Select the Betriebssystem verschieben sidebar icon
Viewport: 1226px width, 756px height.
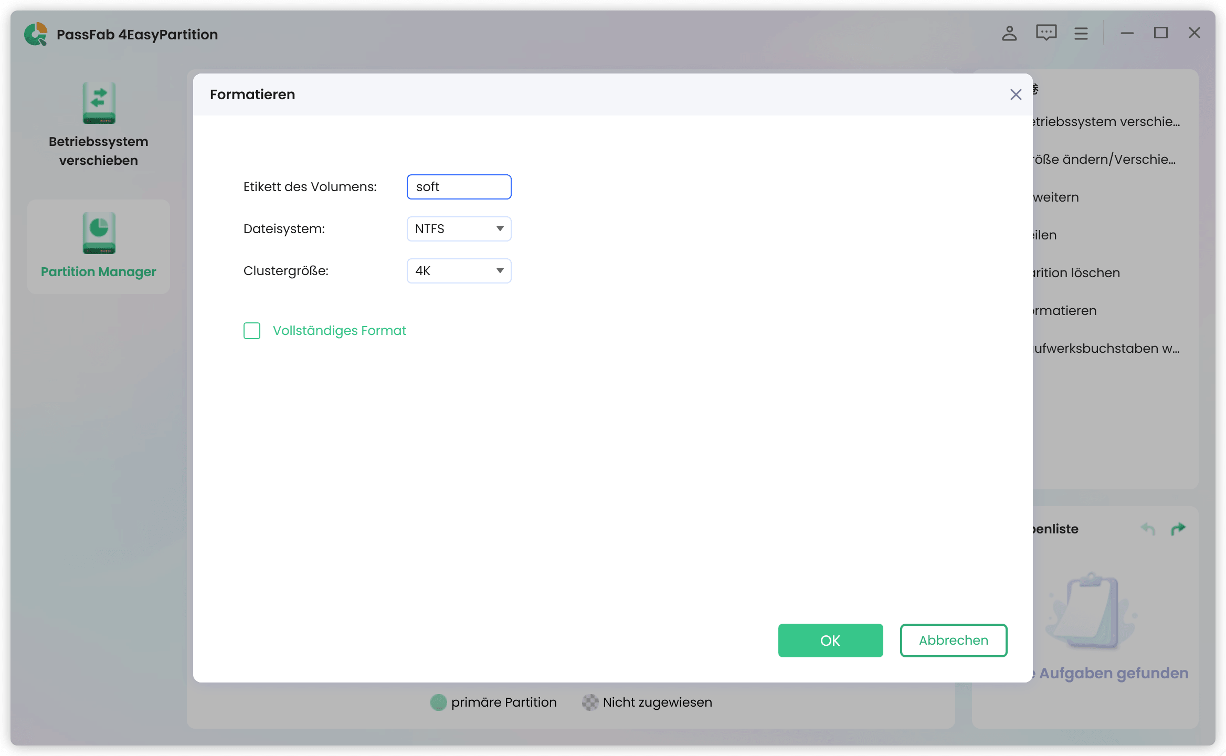click(99, 103)
